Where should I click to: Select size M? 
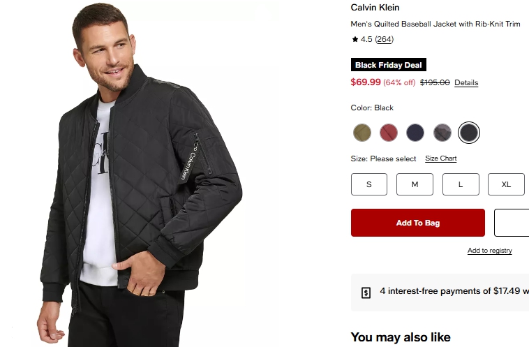click(415, 184)
